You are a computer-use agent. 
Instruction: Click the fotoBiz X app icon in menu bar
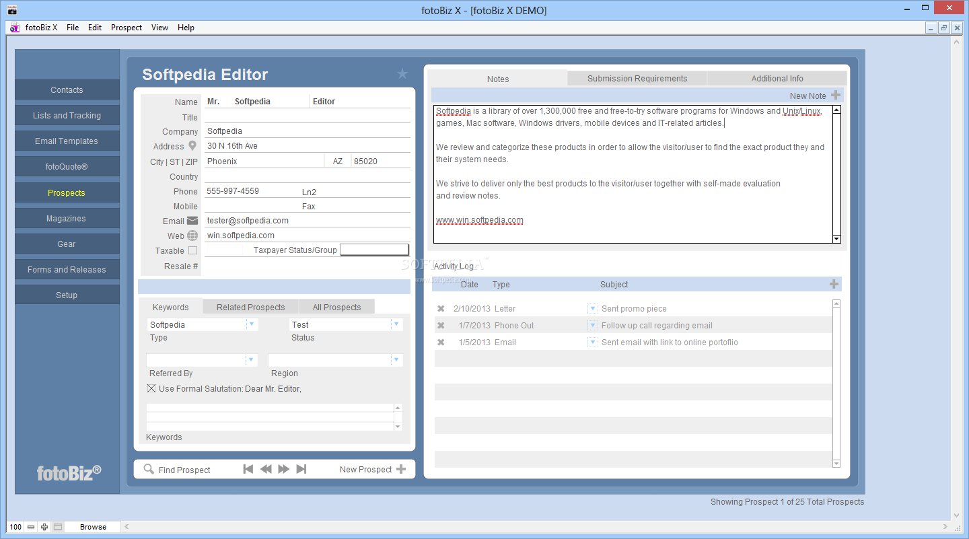pos(15,28)
